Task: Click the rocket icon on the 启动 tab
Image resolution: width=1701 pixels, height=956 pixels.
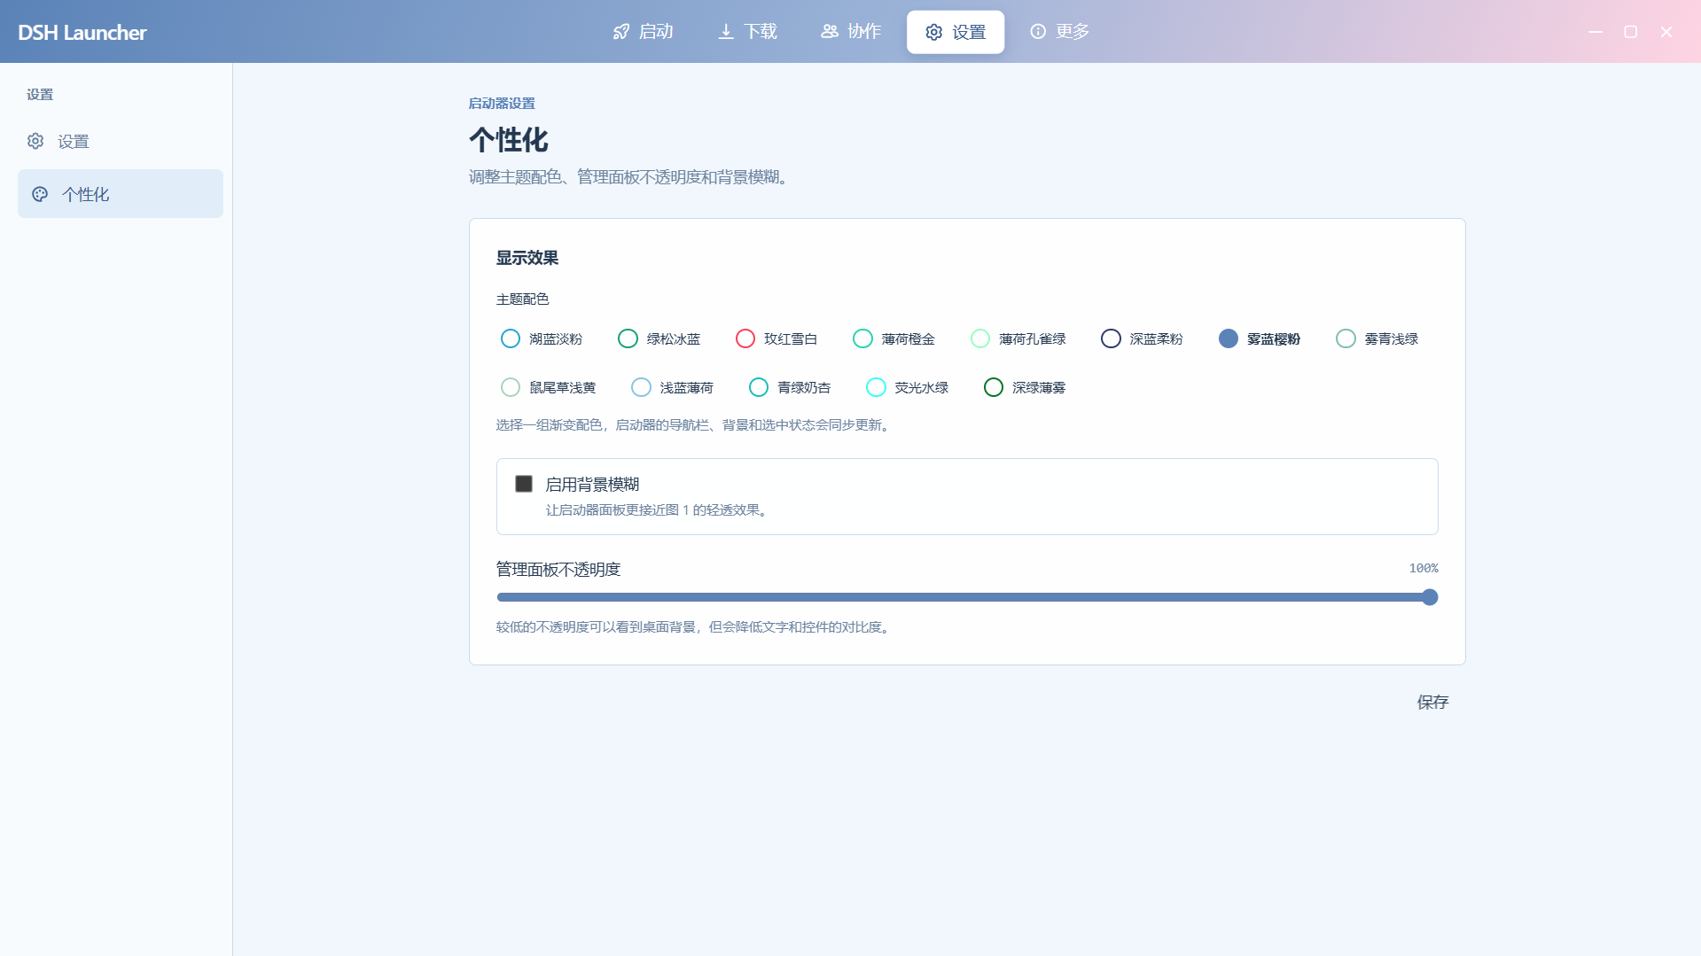Action: (621, 32)
